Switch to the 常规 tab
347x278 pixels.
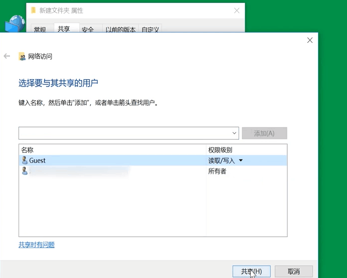pyautogui.click(x=40, y=29)
